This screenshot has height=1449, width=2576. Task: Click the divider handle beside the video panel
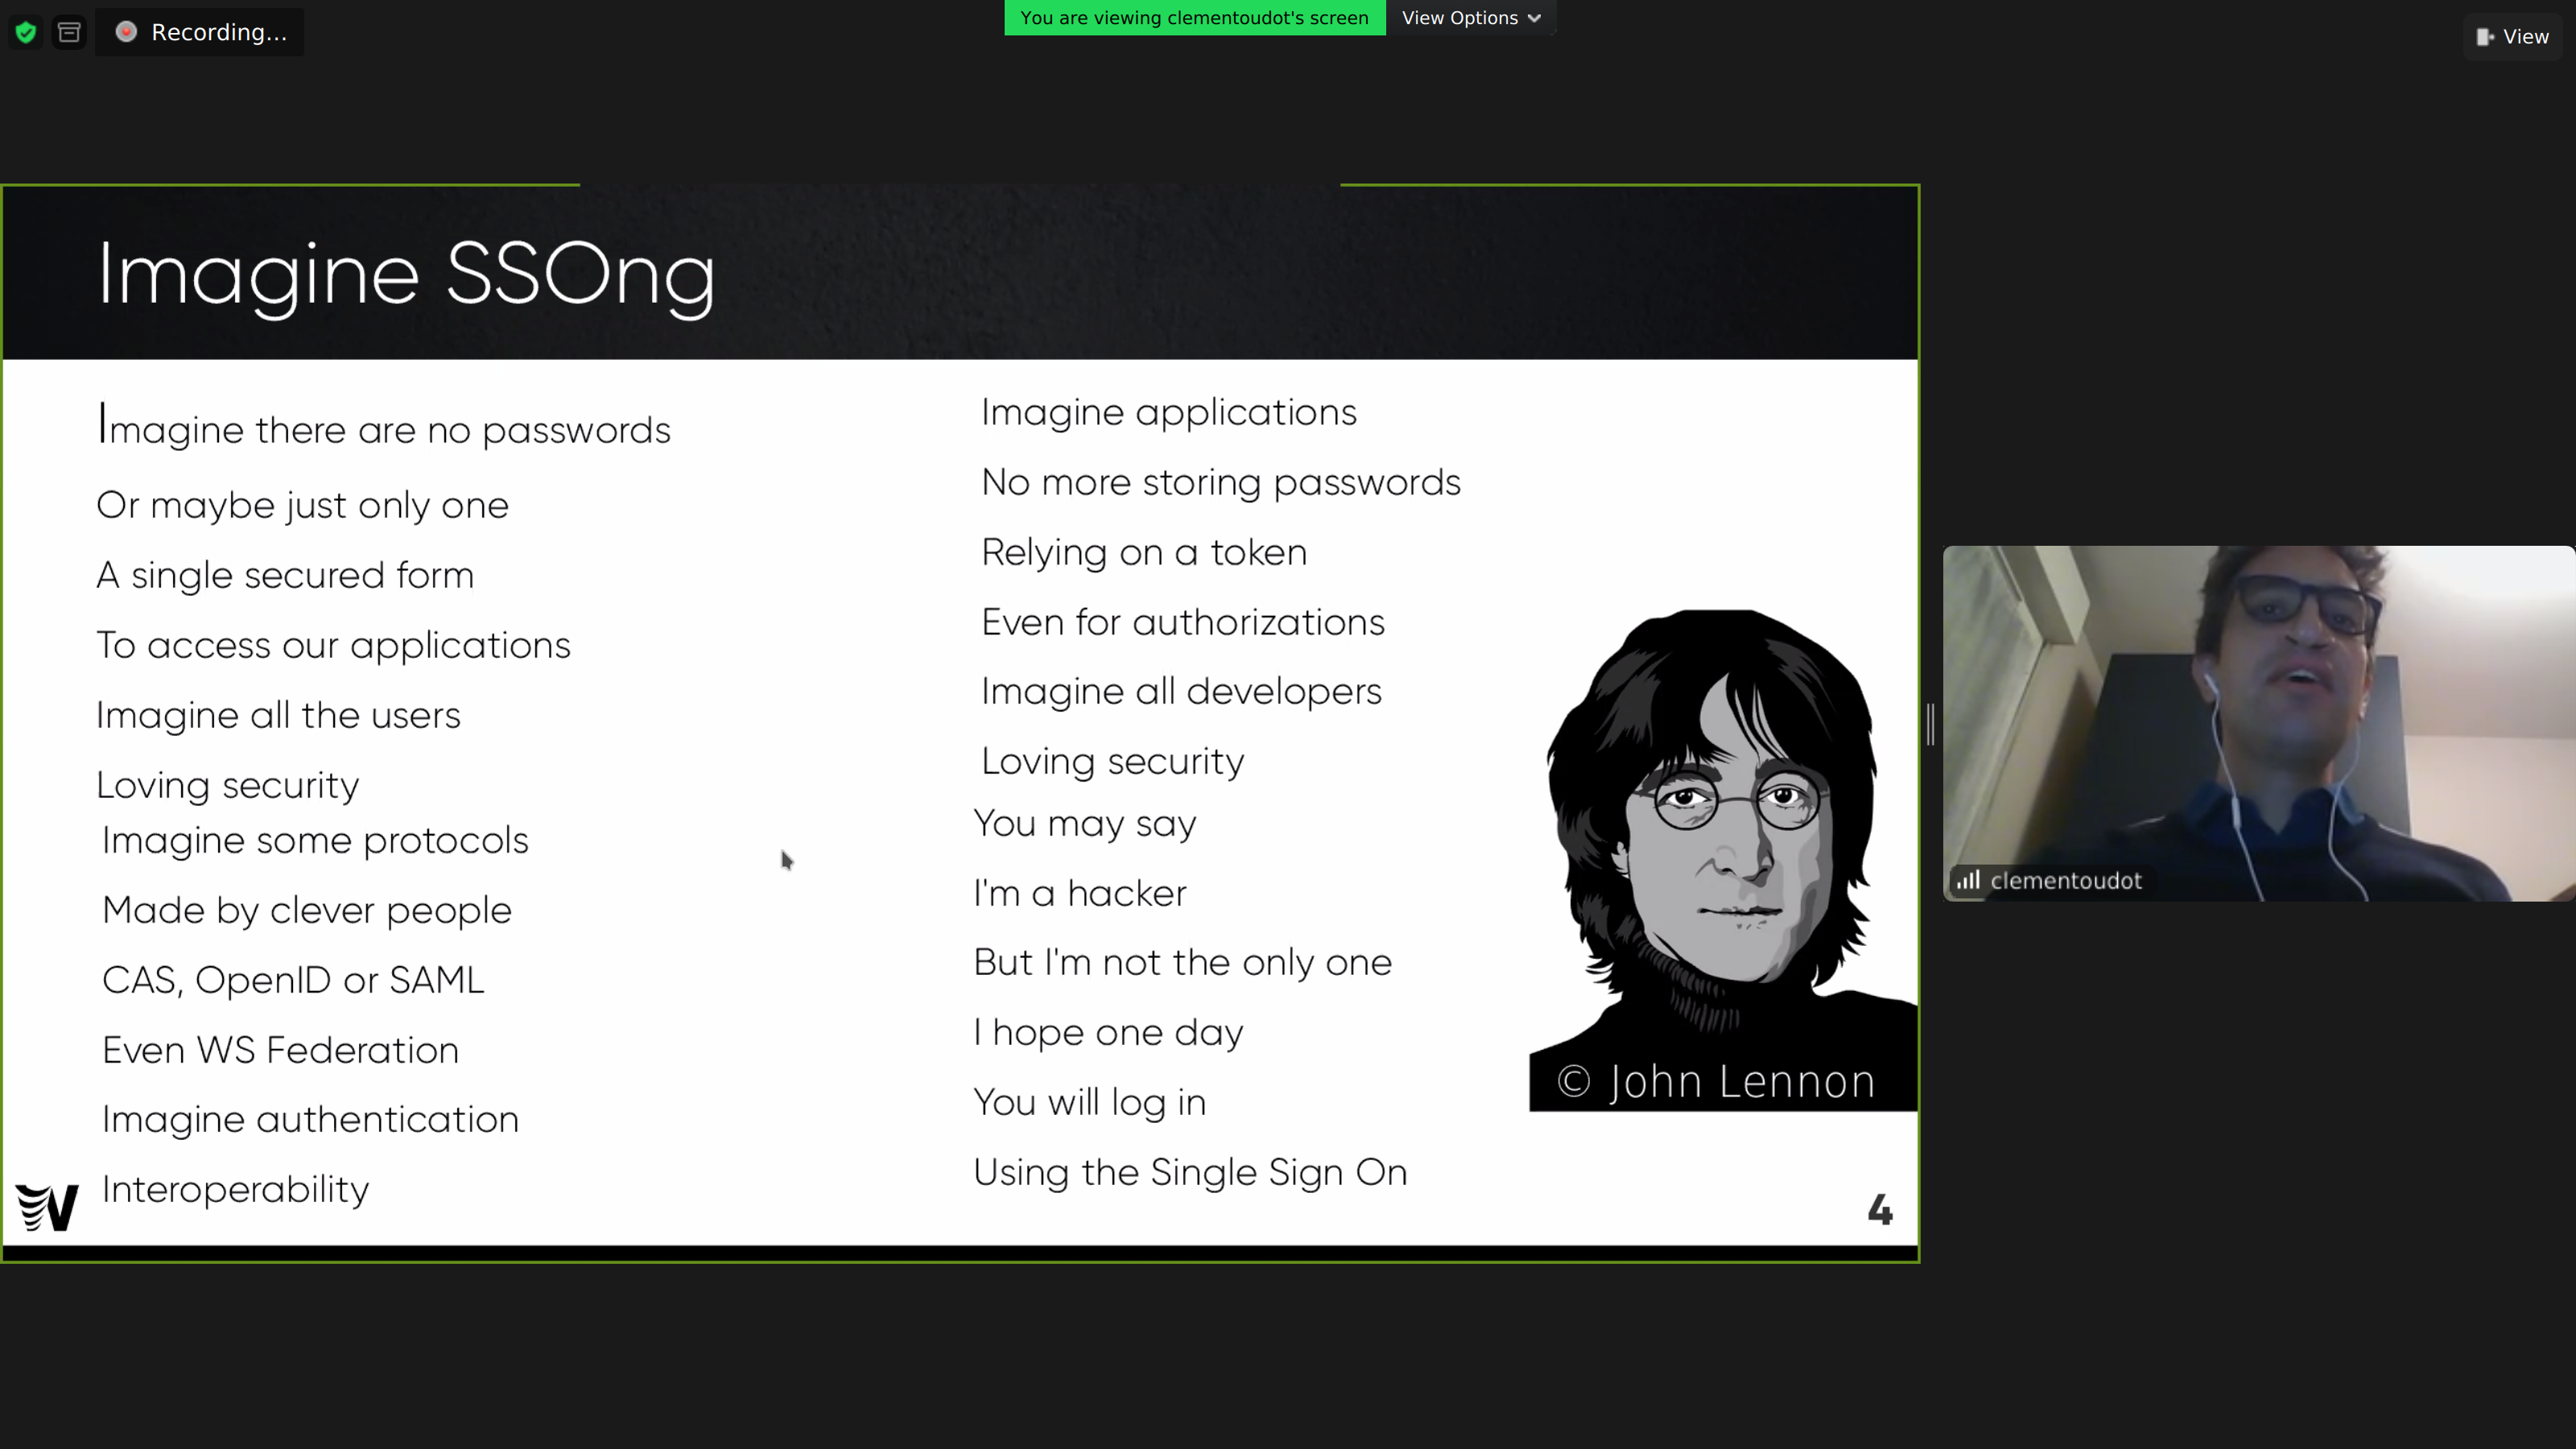coord(1930,724)
